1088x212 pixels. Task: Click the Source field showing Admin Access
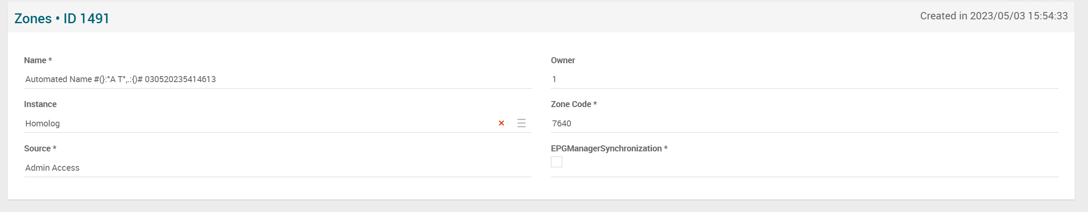point(276,168)
